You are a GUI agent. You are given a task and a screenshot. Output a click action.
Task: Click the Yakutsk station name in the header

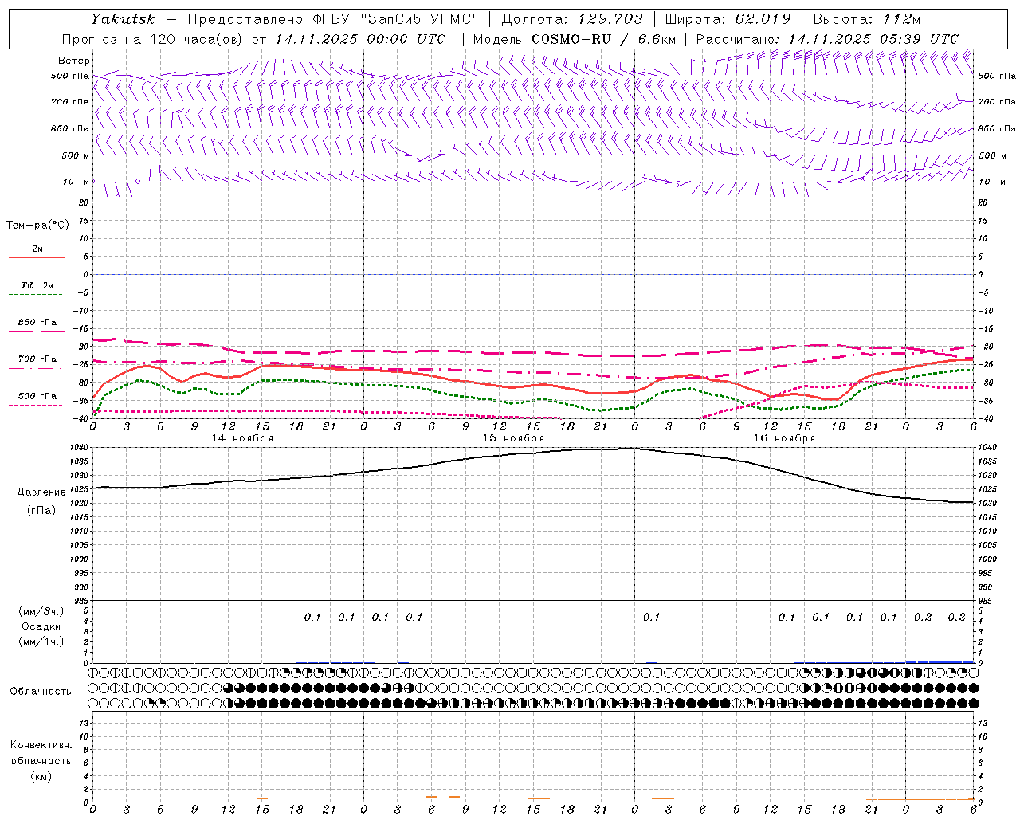pyautogui.click(x=123, y=19)
